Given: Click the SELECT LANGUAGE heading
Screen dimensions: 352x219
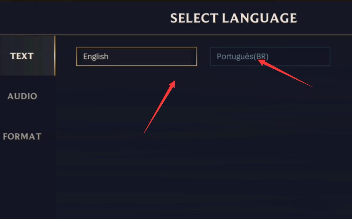Looking at the screenshot, I should (234, 18).
